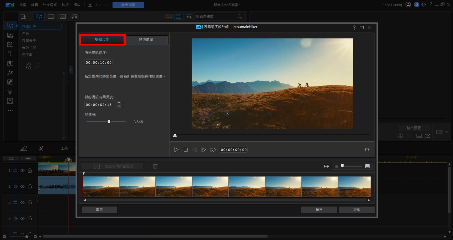Switch library to large thumbnail view
Screen dimensions: 453x240
click(179, 17)
